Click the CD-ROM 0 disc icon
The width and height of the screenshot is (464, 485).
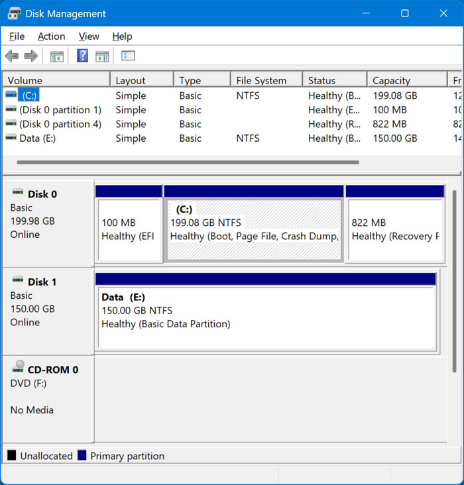[19, 366]
